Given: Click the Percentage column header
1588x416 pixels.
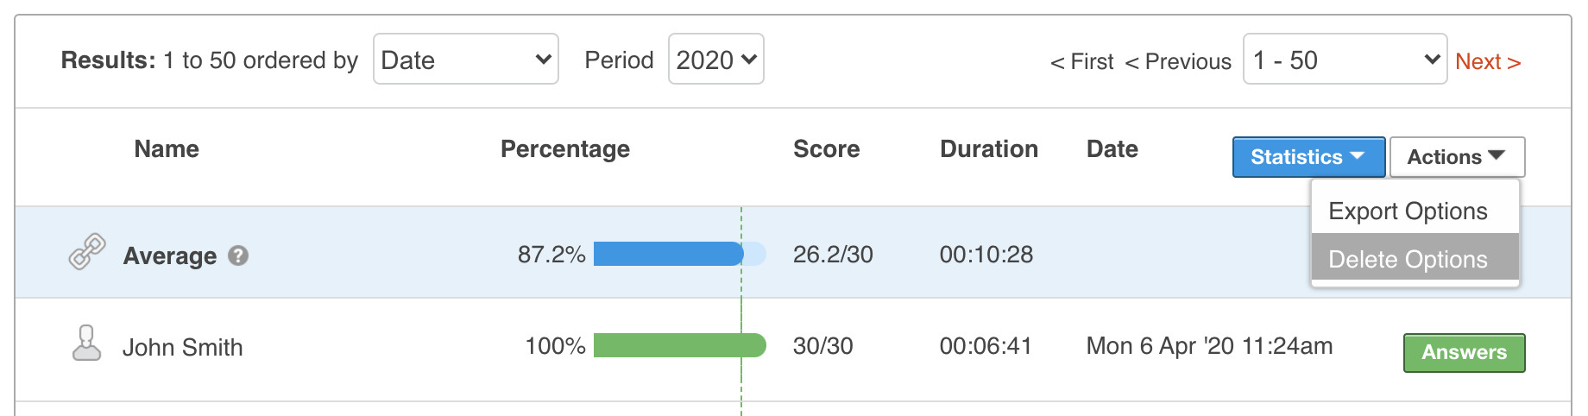Looking at the screenshot, I should [565, 149].
